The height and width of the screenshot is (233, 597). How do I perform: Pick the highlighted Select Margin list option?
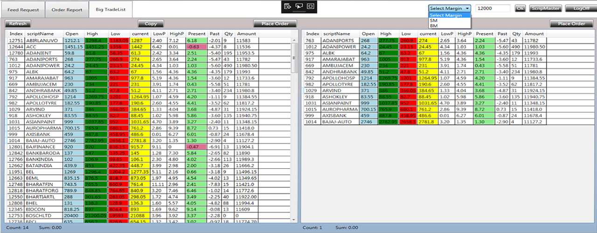[450, 15]
